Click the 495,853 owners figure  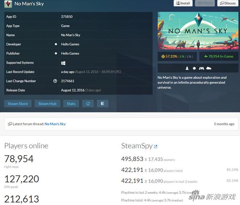[132, 159]
